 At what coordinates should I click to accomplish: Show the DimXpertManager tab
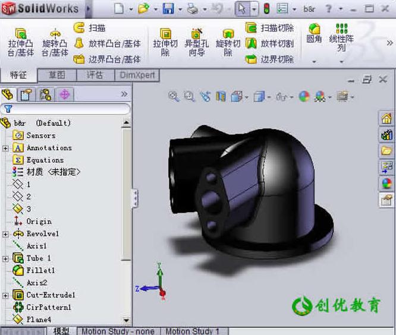(x=65, y=94)
